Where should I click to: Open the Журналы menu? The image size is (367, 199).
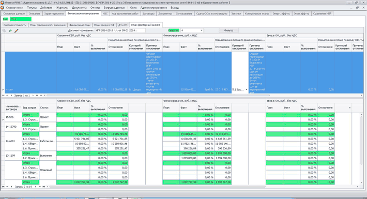(x=62, y=8)
